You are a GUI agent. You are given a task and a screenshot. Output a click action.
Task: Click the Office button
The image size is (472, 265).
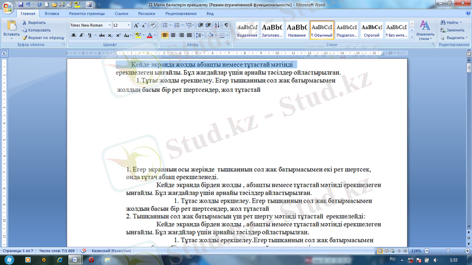tap(8, 7)
